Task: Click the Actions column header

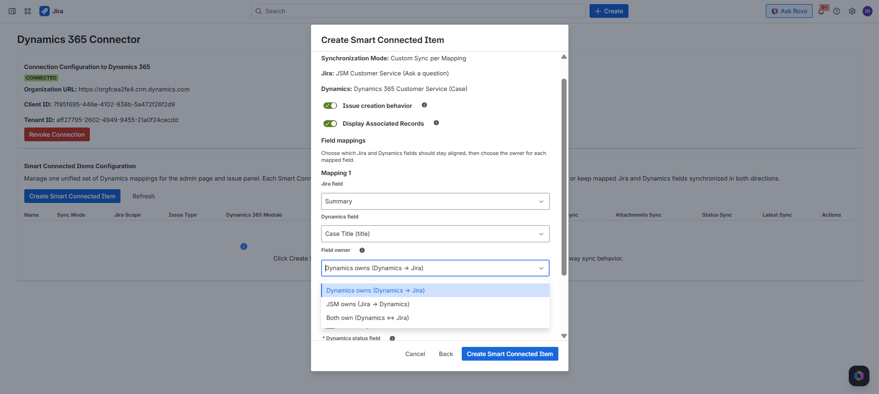Action: 831,215
